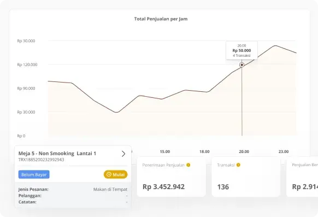Start the timer with Mulai button
The image size is (318, 217).
point(116,174)
